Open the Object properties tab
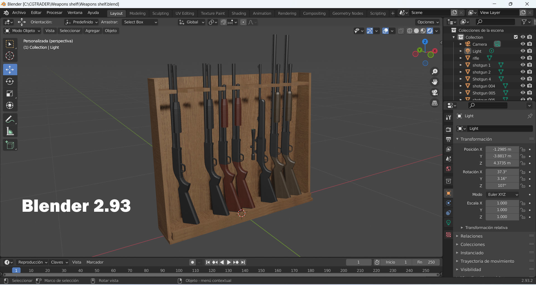 tap(449, 193)
